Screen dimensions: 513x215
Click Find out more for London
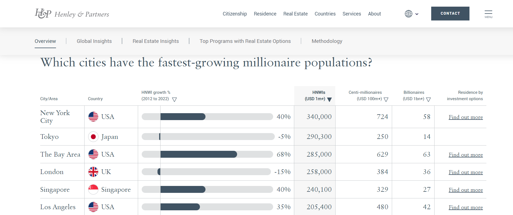[466, 172]
